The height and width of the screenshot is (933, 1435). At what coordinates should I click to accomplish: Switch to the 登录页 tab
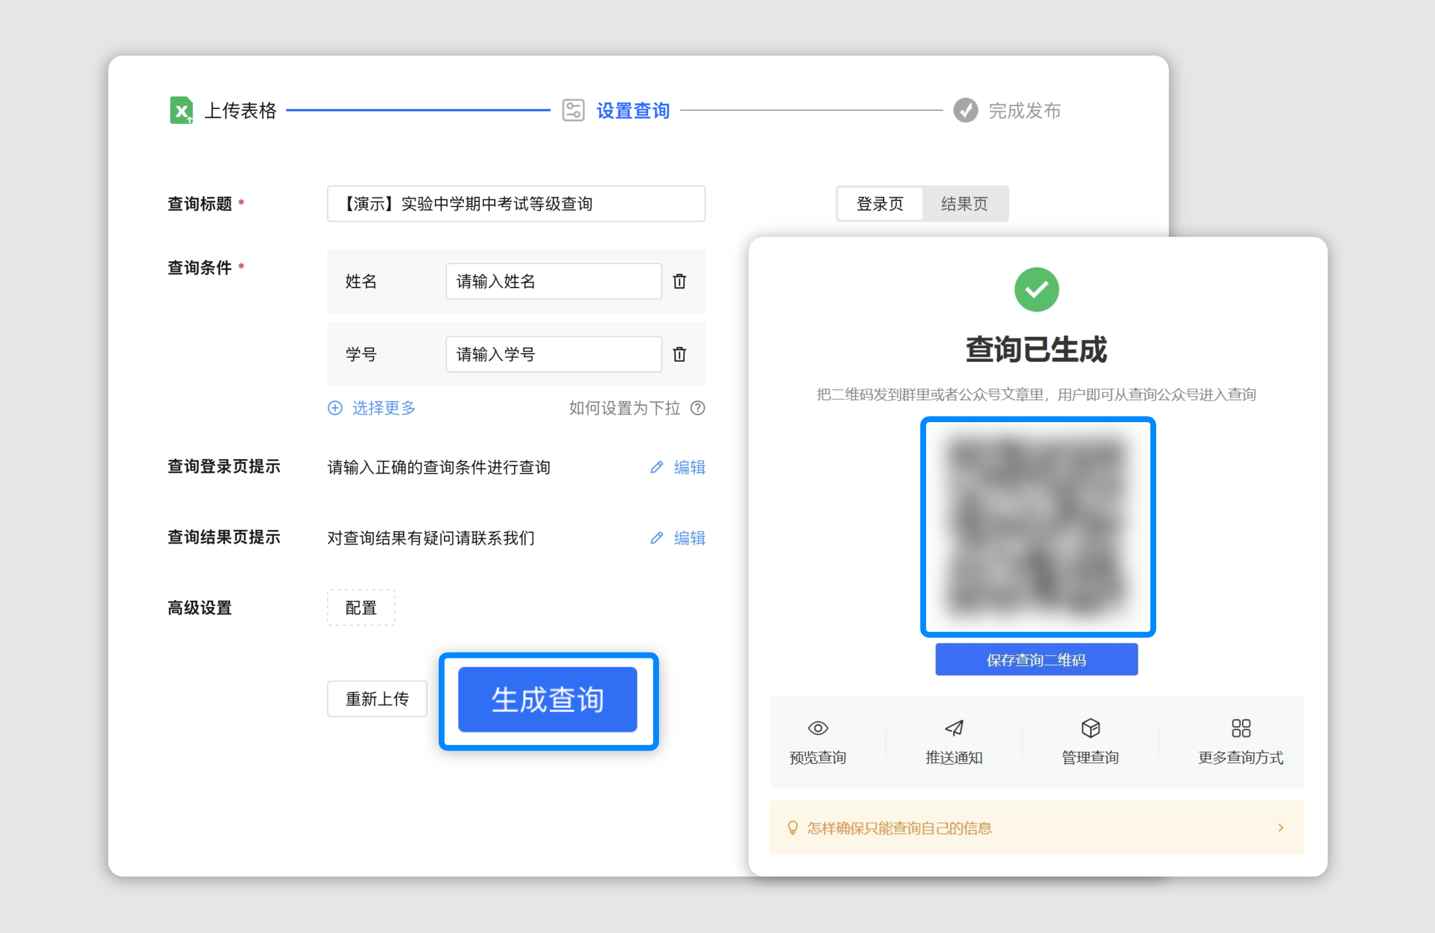(880, 204)
